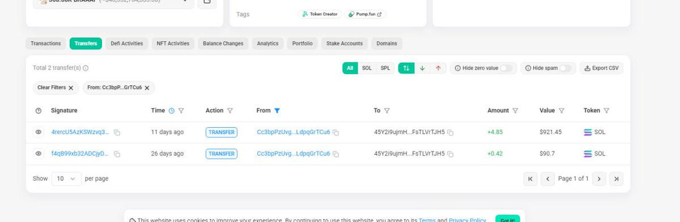Open the Transactions tab
This screenshot has width=680, height=222.
(45, 43)
